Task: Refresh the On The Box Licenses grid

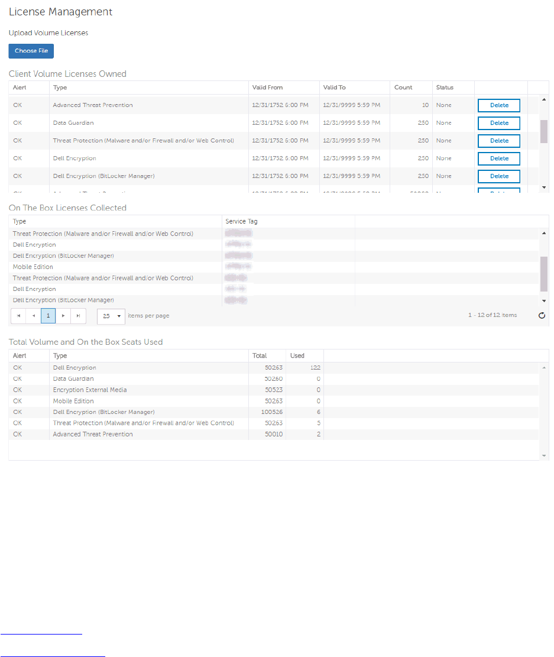Action: 542,316
